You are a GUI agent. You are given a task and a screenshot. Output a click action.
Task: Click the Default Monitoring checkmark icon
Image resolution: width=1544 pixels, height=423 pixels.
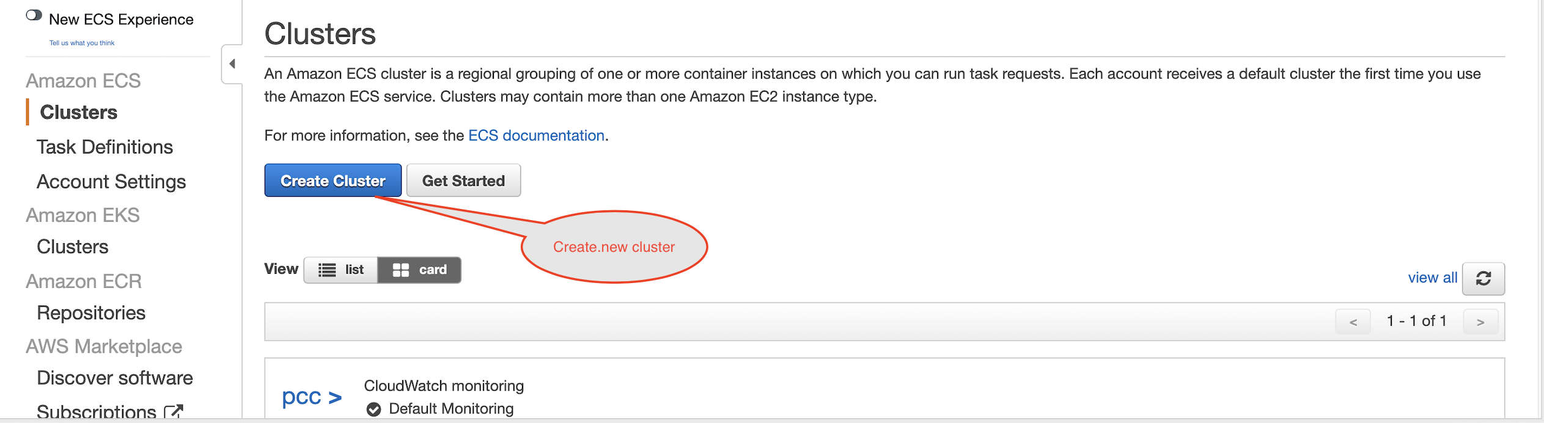coord(373,408)
